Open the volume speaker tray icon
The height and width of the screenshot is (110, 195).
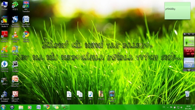coord(182,107)
